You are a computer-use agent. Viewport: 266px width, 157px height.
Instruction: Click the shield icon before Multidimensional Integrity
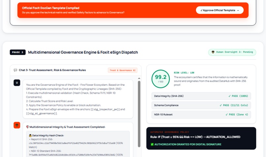pyautogui.click(x=27, y=127)
